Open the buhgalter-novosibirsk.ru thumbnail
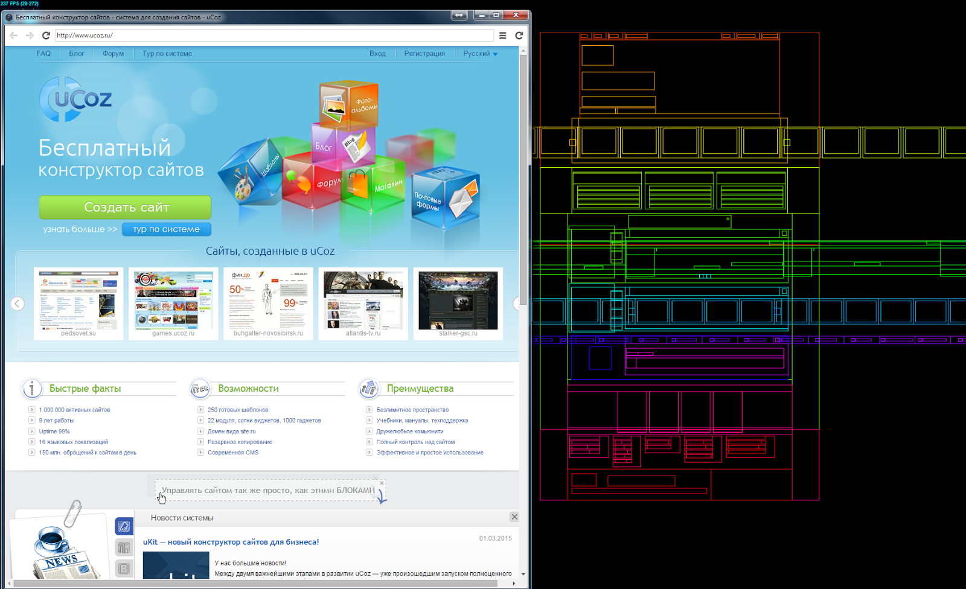This screenshot has height=589, width=966. pyautogui.click(x=268, y=304)
